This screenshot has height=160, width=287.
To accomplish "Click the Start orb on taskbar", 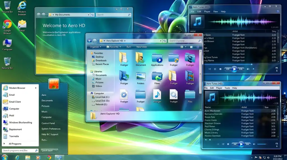I will (4, 157).
